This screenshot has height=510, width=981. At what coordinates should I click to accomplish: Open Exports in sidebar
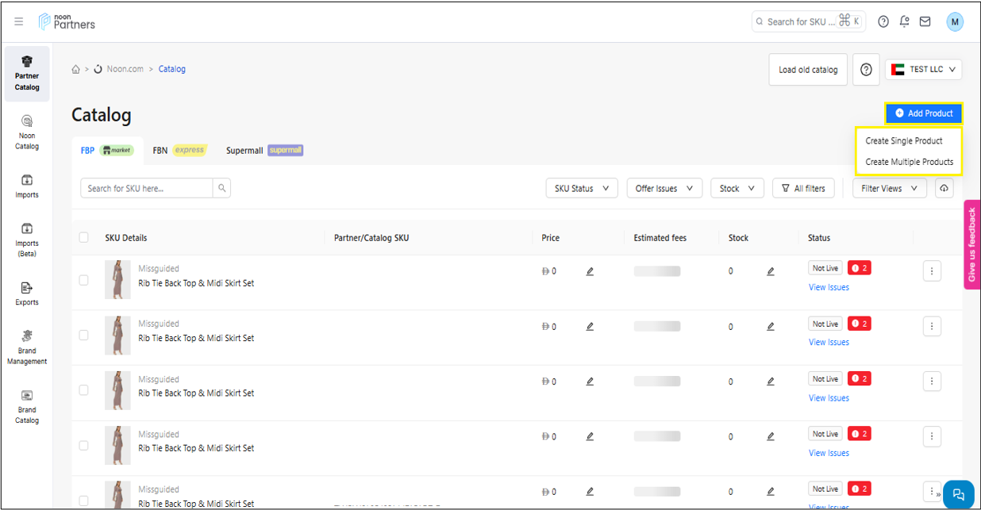[27, 293]
